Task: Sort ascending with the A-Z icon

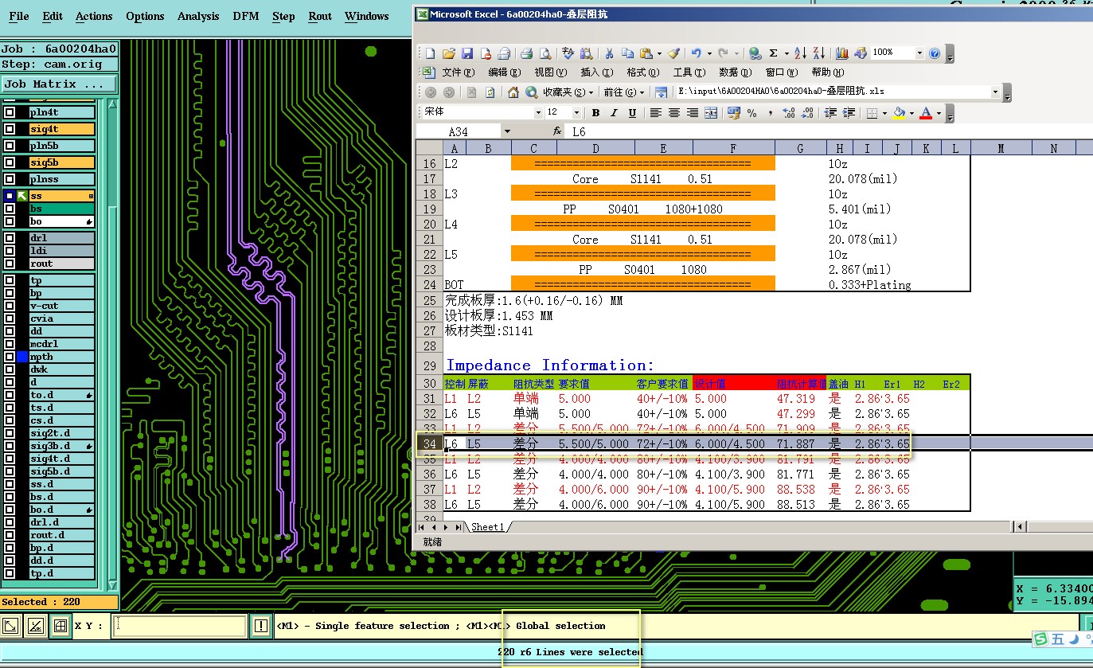Action: 801,53
